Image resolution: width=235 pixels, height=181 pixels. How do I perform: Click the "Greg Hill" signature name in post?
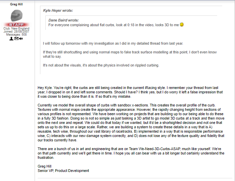coord(45,166)
